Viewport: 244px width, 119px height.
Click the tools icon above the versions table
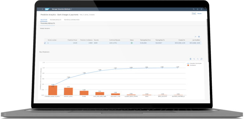click(x=195, y=37)
